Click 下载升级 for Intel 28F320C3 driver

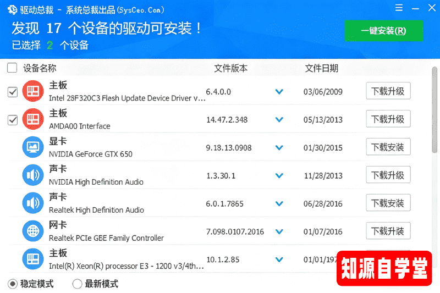pos(388,91)
